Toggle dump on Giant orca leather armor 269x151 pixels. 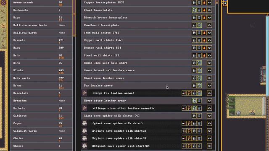coord(199,78)
